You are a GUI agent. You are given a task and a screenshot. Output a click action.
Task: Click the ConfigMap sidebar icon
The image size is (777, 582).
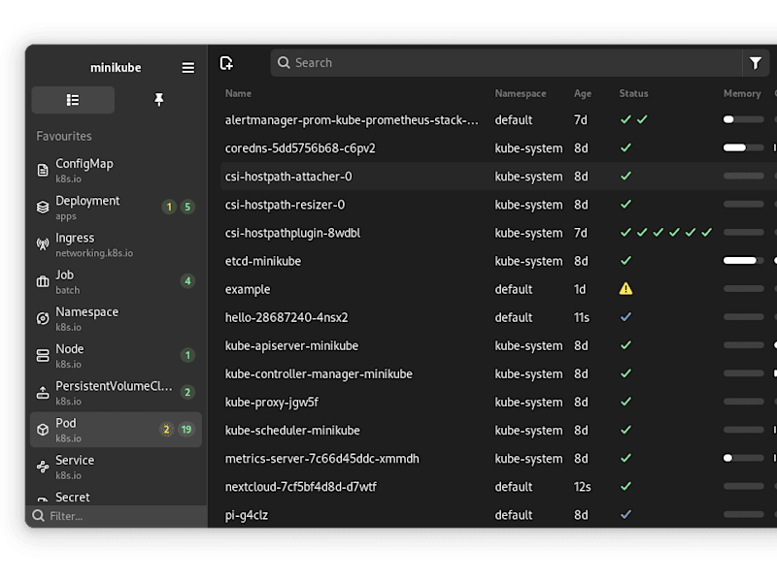click(x=43, y=171)
